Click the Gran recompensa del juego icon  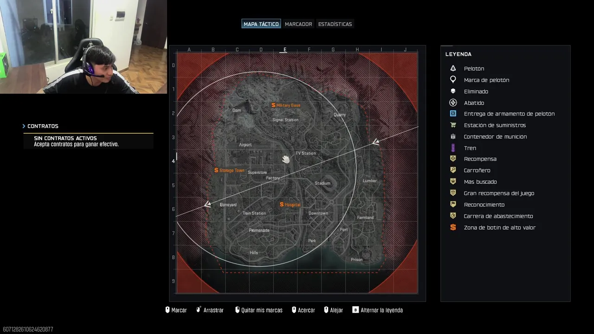tap(453, 193)
